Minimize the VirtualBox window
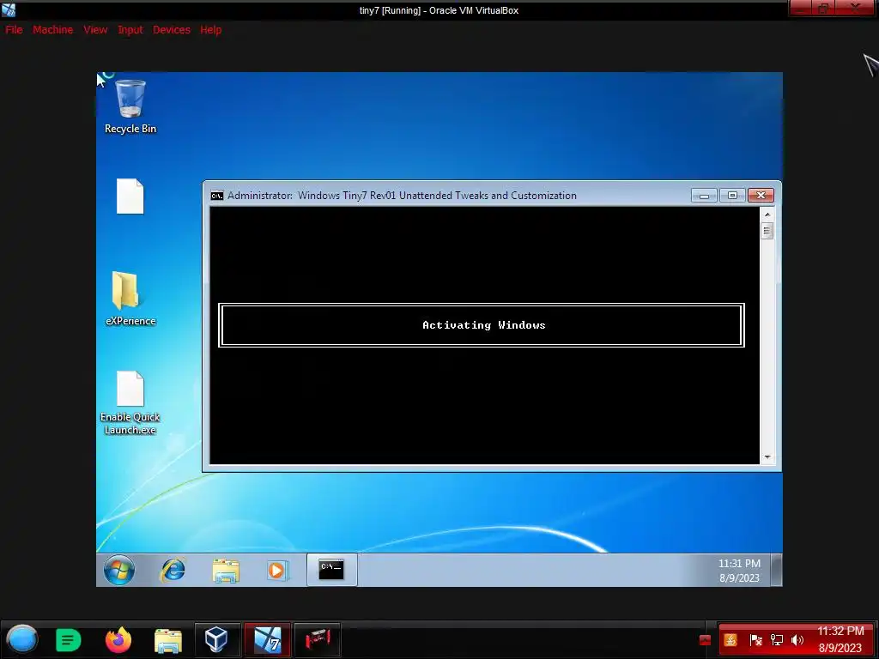Image resolution: width=879 pixels, height=659 pixels. [x=801, y=8]
